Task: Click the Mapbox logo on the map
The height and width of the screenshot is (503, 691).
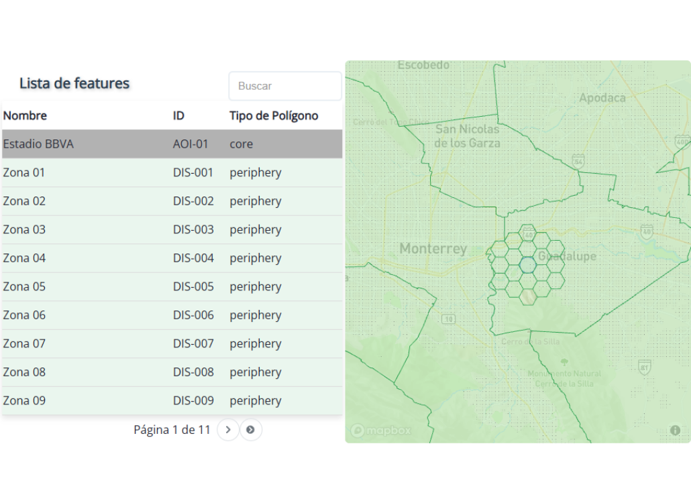Action: click(380, 431)
